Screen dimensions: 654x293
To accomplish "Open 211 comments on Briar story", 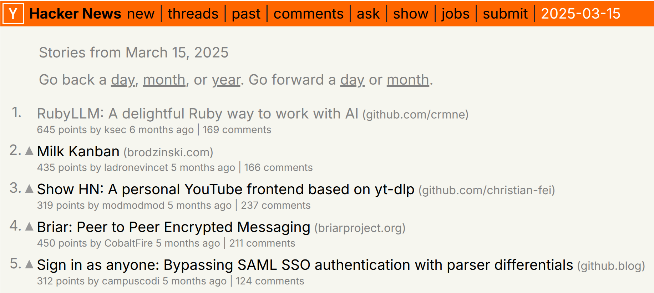I will 262,243.
